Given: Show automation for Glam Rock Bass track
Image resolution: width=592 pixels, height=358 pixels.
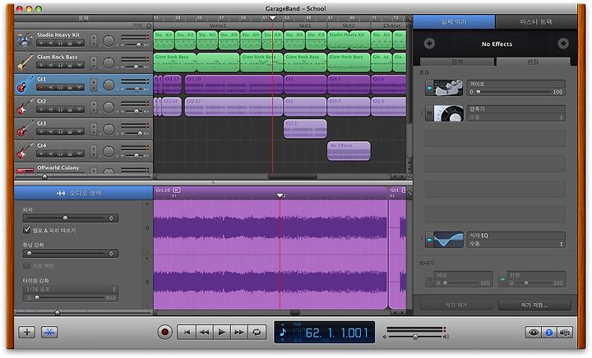Looking at the screenshot, I should (79, 65).
